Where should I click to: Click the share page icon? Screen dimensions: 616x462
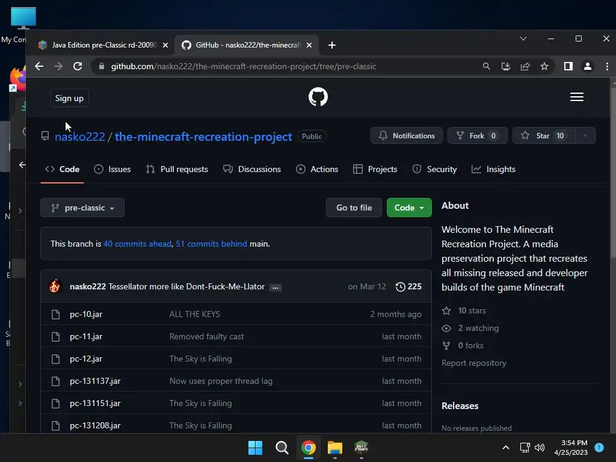[x=525, y=66]
